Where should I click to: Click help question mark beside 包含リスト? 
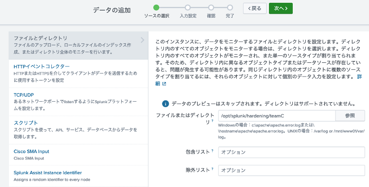[x=212, y=151]
